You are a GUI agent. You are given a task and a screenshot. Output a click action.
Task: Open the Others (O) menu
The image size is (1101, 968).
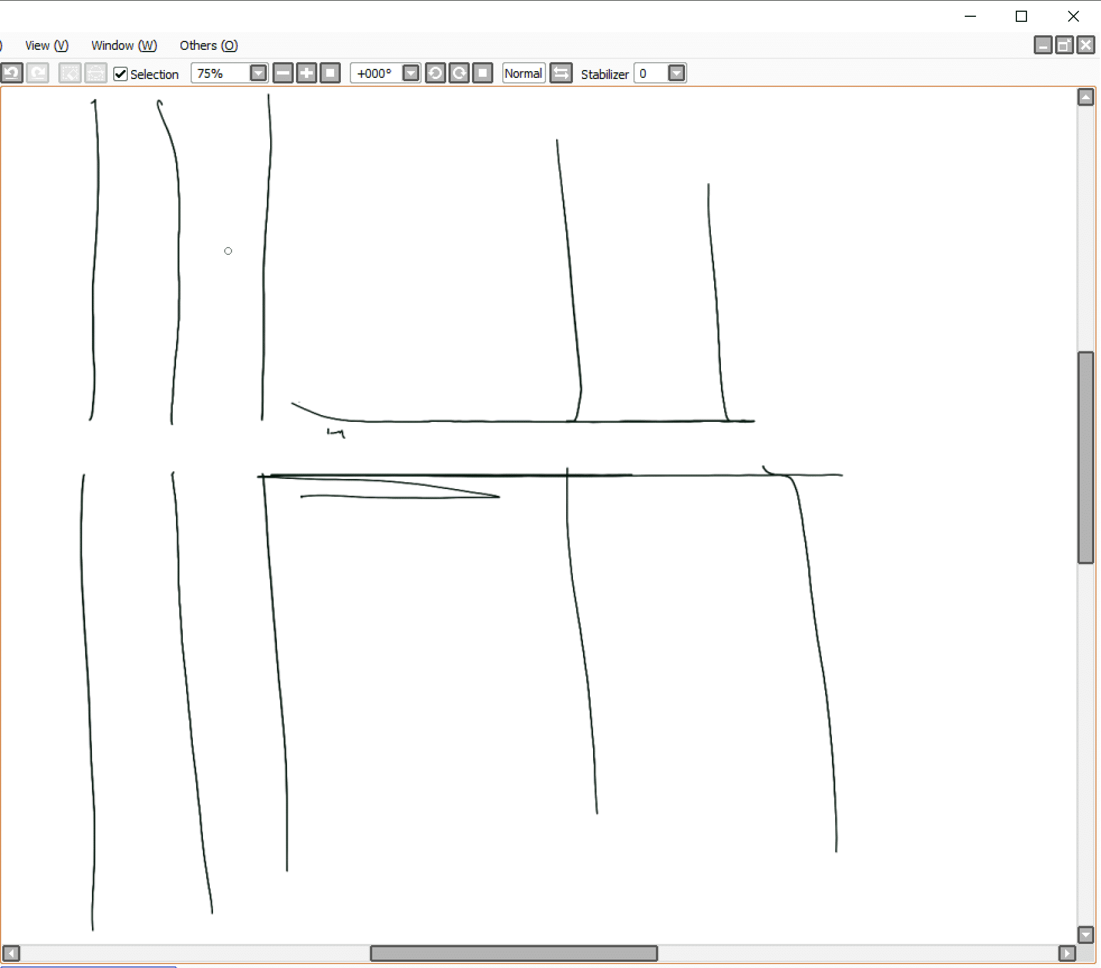(209, 45)
